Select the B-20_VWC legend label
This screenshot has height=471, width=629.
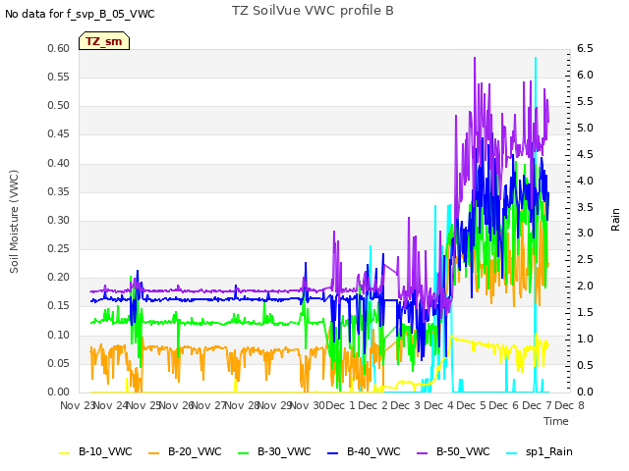coord(195,451)
